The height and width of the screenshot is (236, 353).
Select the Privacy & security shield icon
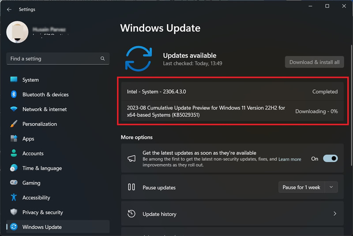click(x=14, y=212)
